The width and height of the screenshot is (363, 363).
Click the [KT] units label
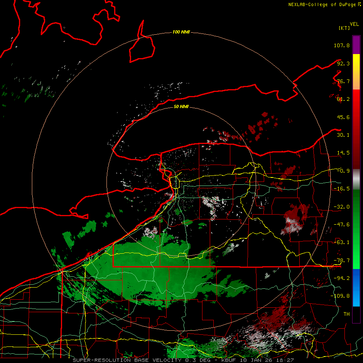pos(344,28)
